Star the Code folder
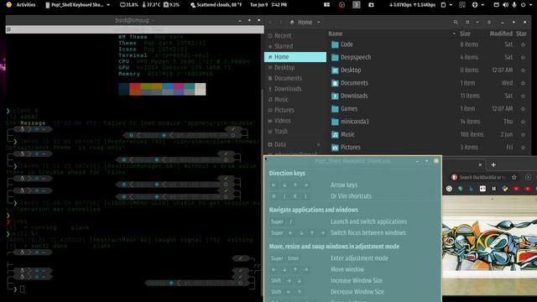Image resolution: width=537 pixels, height=302 pixels. tap(523, 44)
